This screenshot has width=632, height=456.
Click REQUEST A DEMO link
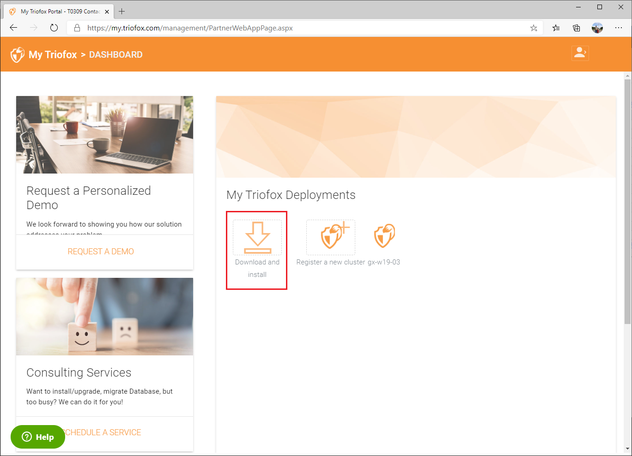coord(101,252)
